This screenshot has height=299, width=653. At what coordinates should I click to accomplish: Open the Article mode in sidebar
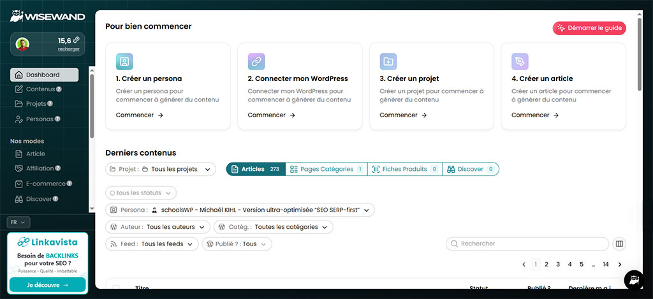[x=30, y=154]
